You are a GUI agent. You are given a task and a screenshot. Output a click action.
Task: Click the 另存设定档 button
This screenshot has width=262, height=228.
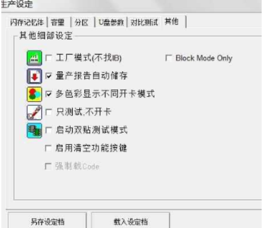(x=48, y=222)
